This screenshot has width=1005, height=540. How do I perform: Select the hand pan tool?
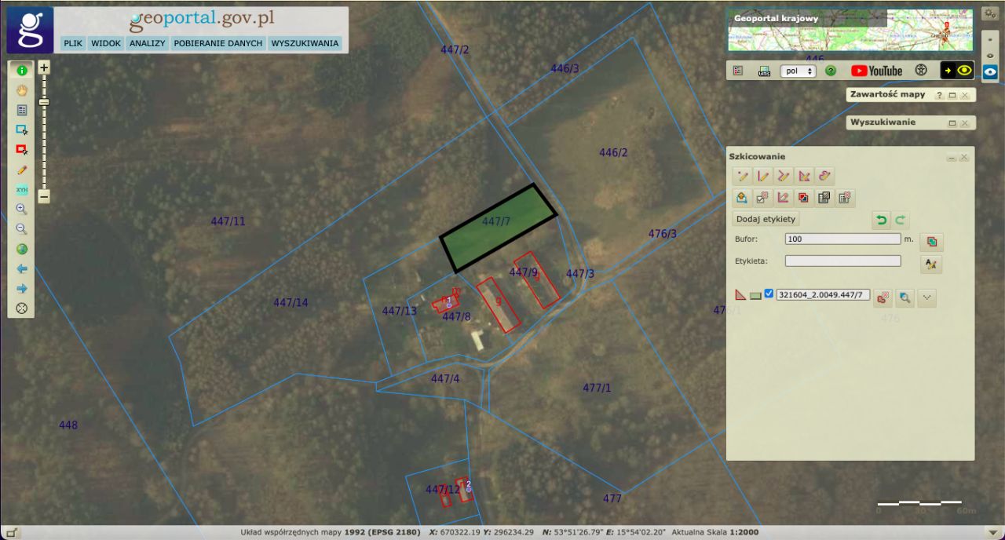(22, 90)
